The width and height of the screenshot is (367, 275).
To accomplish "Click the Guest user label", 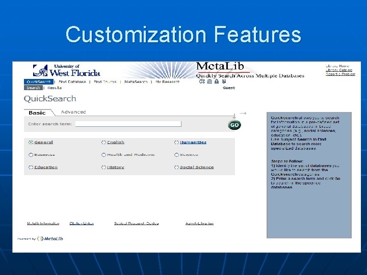I will (229, 88).
